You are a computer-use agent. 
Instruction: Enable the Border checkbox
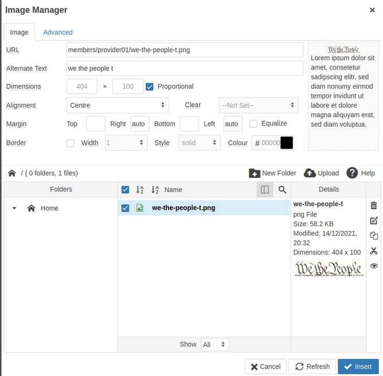click(70, 143)
